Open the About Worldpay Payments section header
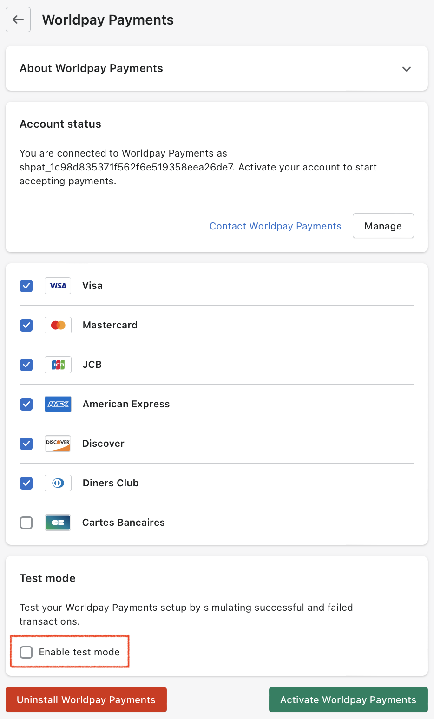The image size is (434, 719). pos(92,68)
